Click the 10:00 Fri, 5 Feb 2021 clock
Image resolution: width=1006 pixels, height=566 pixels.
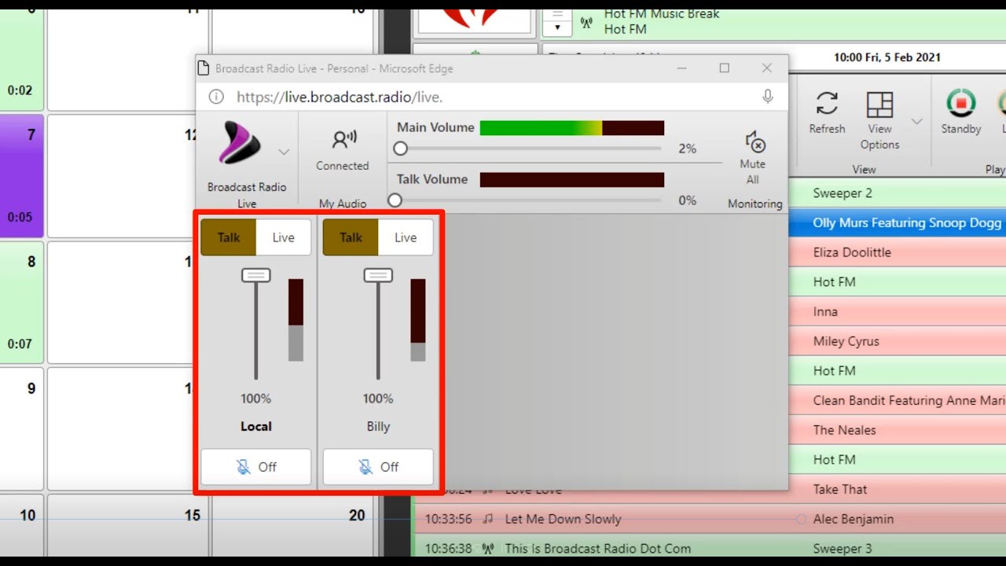pos(887,57)
